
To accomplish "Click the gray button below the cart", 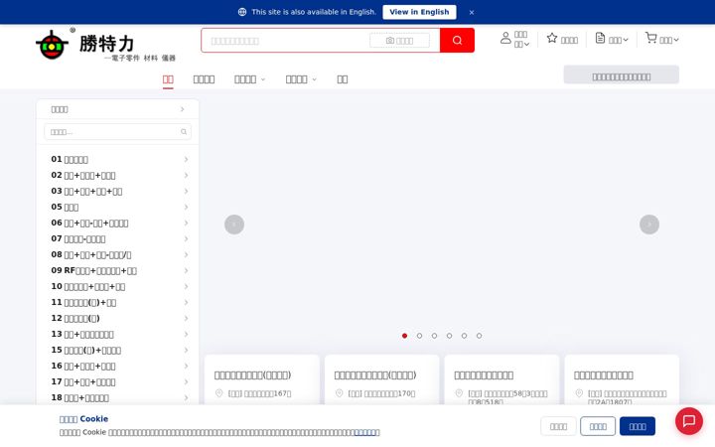I will (621, 74).
